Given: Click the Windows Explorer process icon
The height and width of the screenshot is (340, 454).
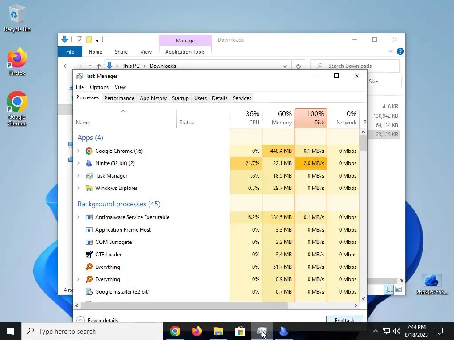Looking at the screenshot, I should tap(89, 188).
